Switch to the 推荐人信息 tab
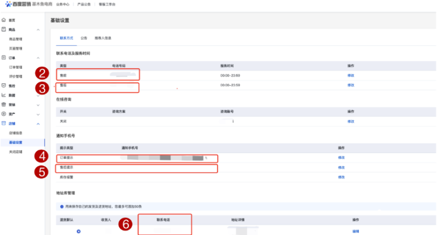441x235 pixels. tap(103, 38)
